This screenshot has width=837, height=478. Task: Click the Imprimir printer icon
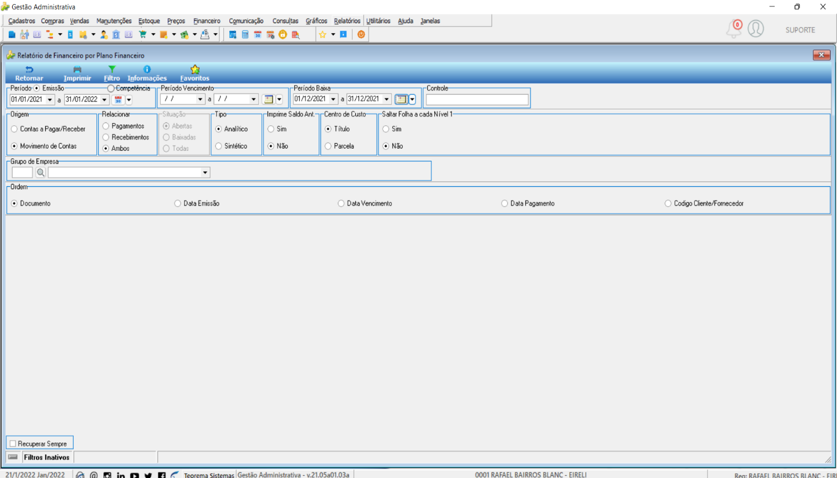77,69
